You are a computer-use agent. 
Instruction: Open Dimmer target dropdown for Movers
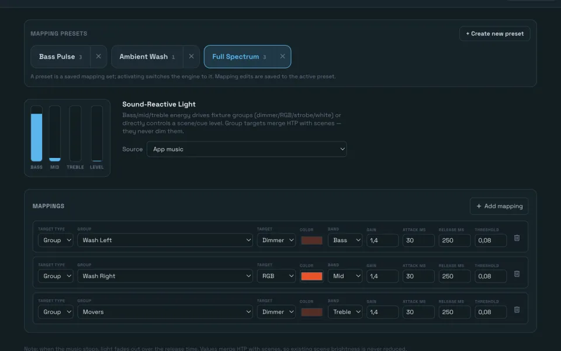tap(276, 312)
